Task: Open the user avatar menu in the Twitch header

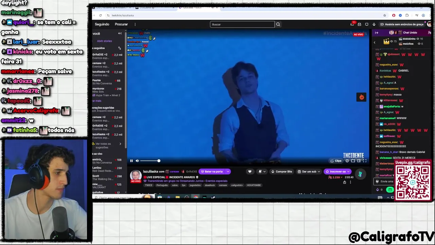Action: [x=429, y=24]
